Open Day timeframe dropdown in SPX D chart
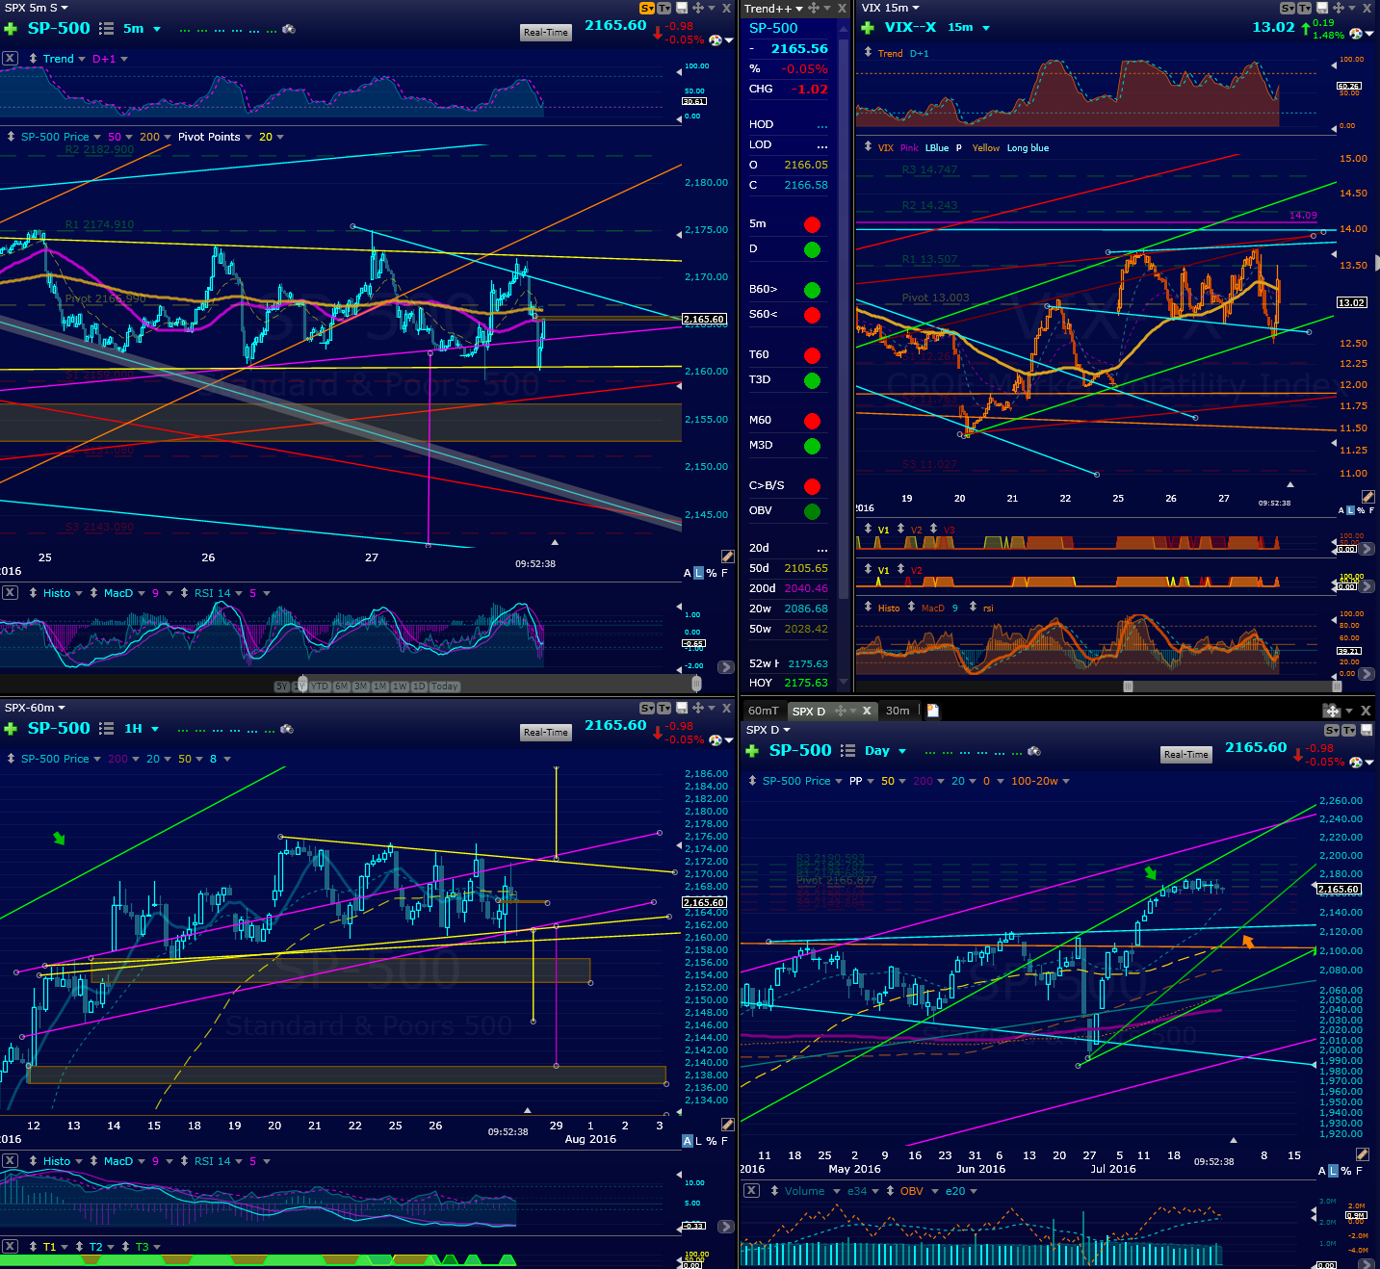Image resolution: width=1380 pixels, height=1269 pixels. 902,751
